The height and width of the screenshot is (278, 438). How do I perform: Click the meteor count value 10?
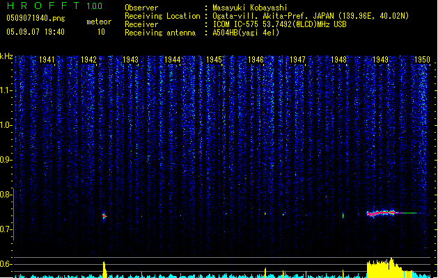pos(101,32)
